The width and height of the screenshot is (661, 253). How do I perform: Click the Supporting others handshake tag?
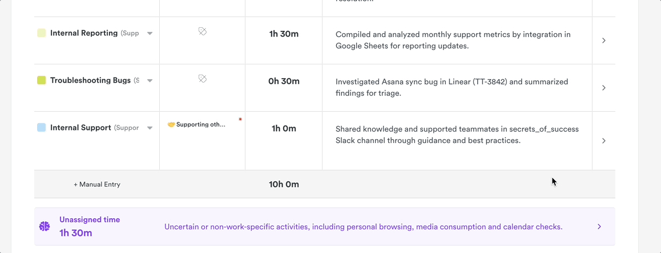(196, 125)
